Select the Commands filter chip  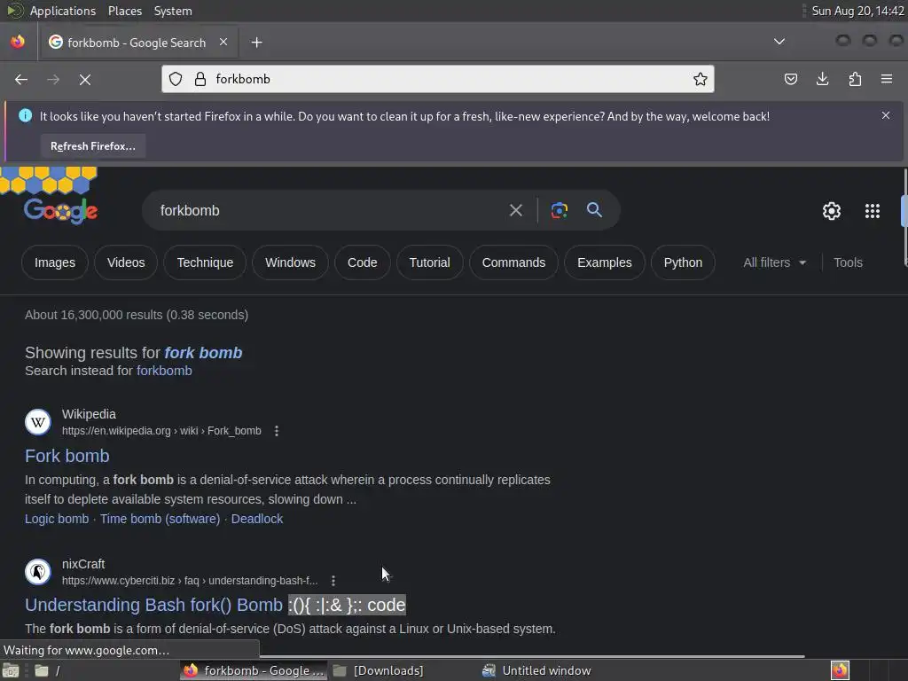pos(513,262)
